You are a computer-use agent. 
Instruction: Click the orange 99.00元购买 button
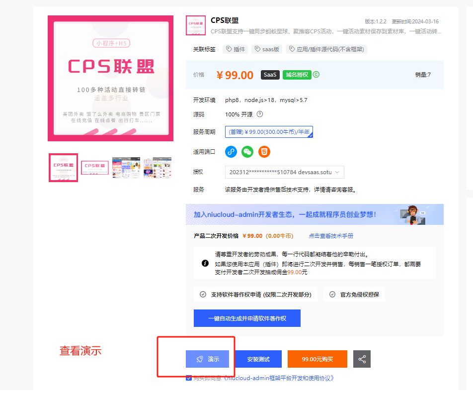tap(317, 359)
